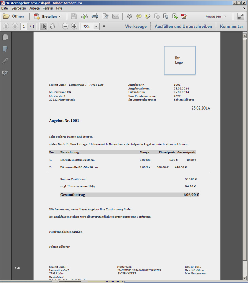
Task: Add a sticky note comment icon
Action: (138, 16)
